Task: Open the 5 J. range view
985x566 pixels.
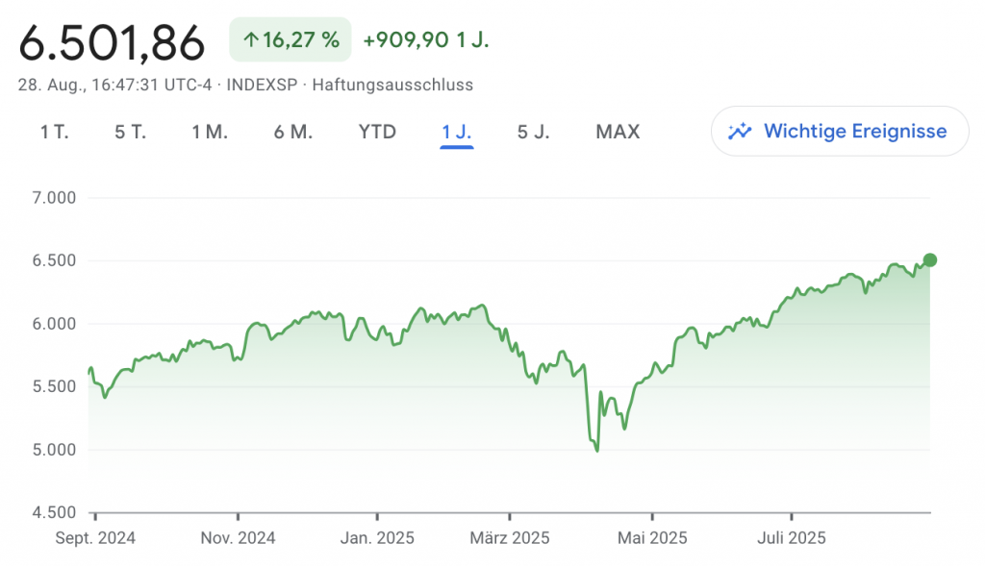Action: point(534,132)
